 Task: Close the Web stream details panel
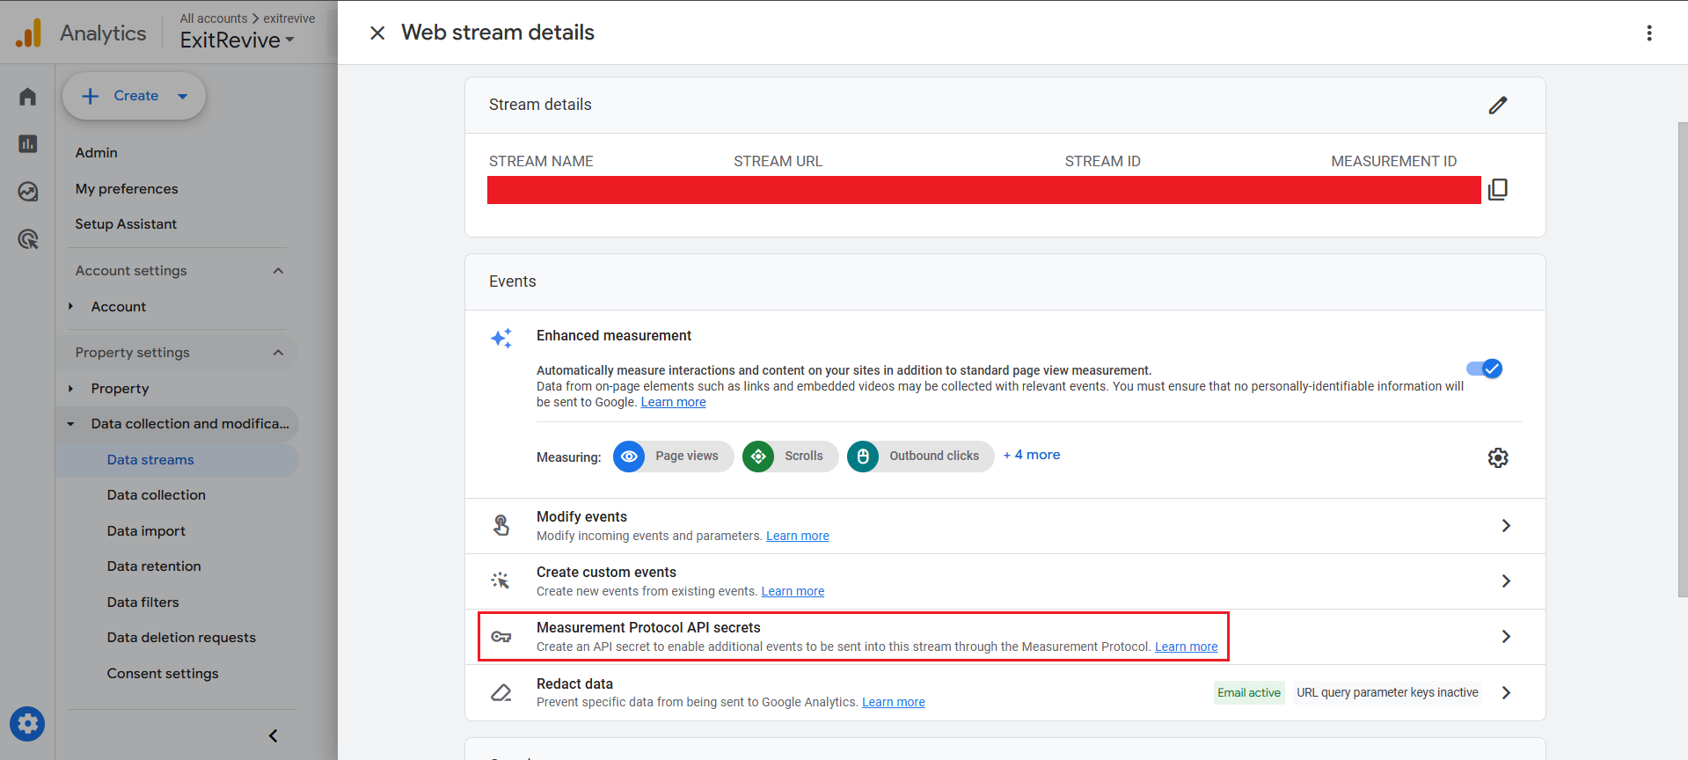tap(377, 33)
